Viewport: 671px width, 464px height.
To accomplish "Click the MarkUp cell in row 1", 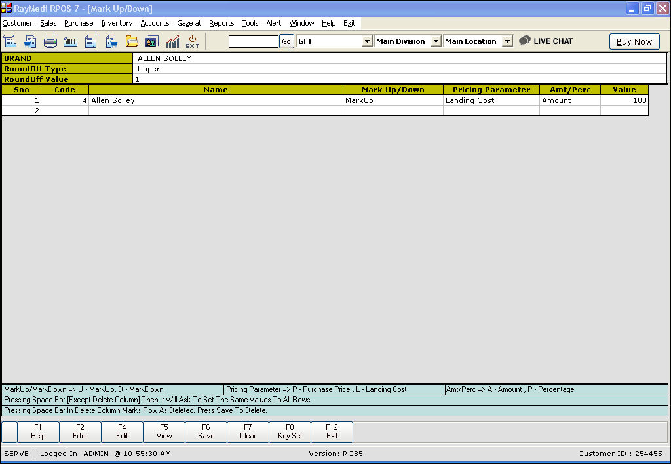I will [x=393, y=100].
